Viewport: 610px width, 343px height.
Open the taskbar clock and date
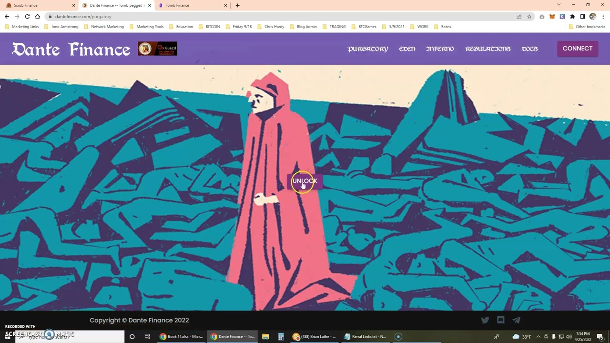[x=583, y=337]
